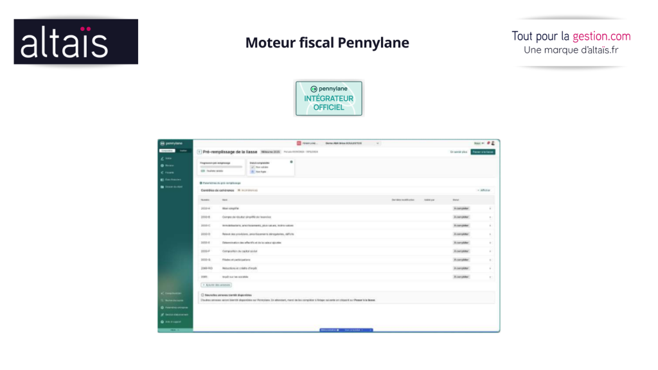Click the États financiers sidebar icon
Image resolution: width=658 pixels, height=370 pixels.
click(x=162, y=180)
